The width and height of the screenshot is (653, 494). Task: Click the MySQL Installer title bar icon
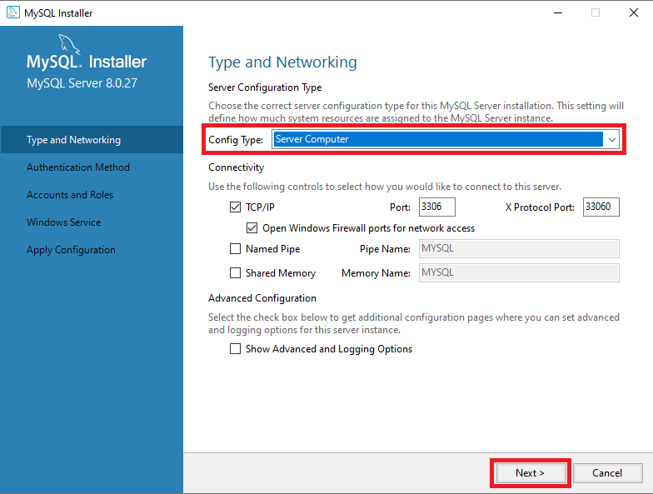(x=12, y=12)
